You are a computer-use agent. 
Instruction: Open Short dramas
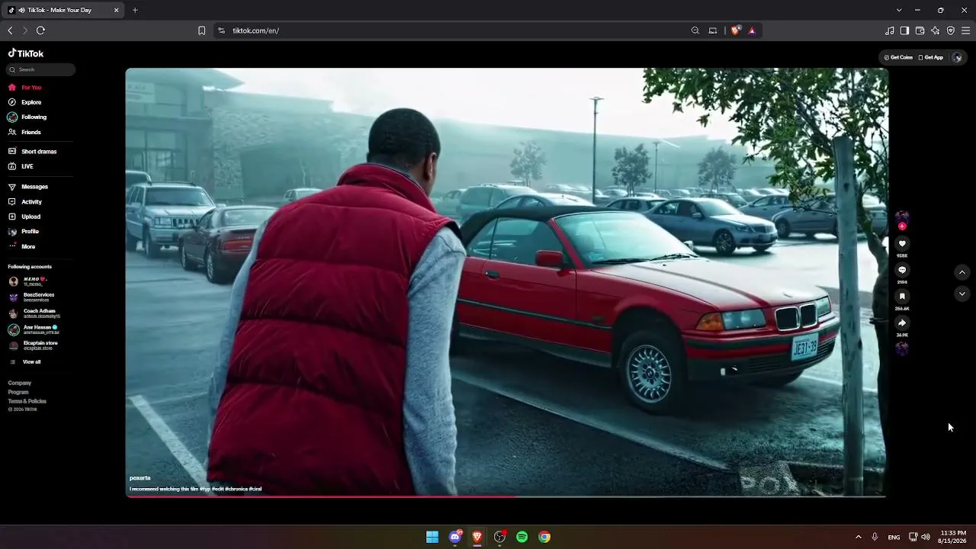tap(32, 152)
